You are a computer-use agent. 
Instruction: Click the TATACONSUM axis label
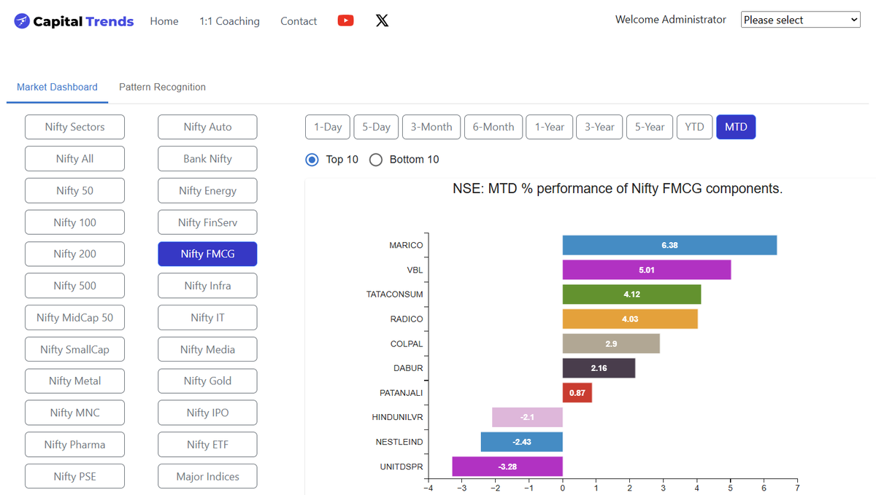click(x=394, y=295)
